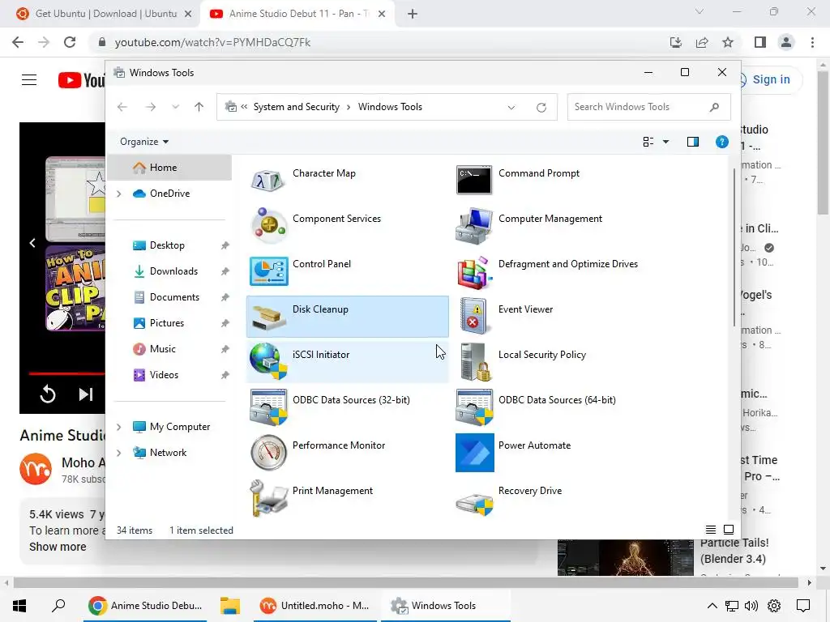The image size is (830, 622).
Task: Open the YouTube hamburger menu
Action: click(x=29, y=80)
